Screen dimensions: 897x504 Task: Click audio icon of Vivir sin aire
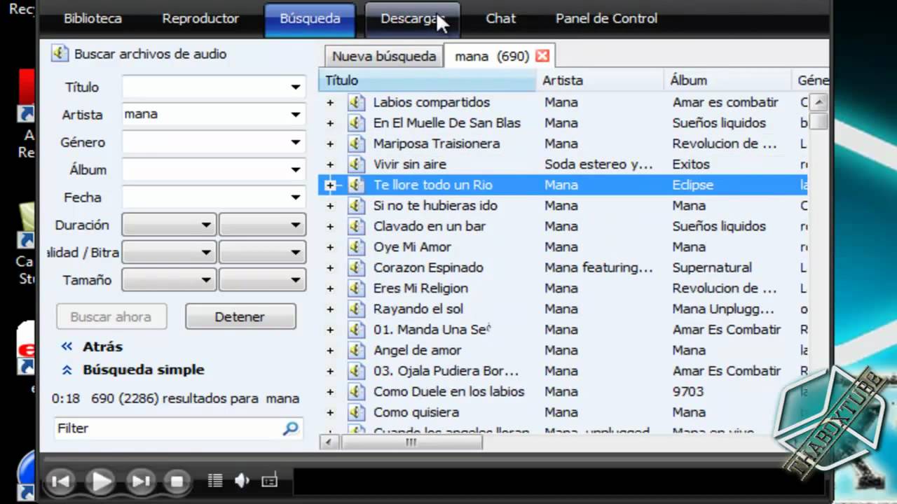pyautogui.click(x=357, y=164)
